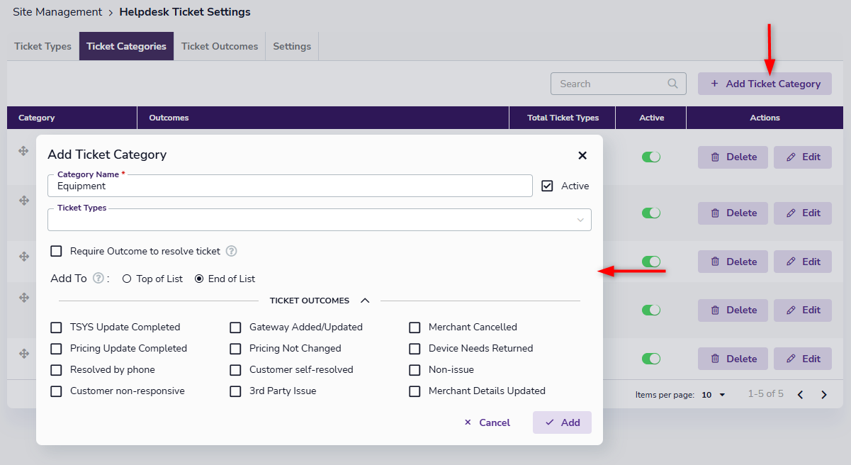Click the help icon beside Require Outcome
Image resolution: width=851 pixels, height=465 pixels.
pos(231,251)
